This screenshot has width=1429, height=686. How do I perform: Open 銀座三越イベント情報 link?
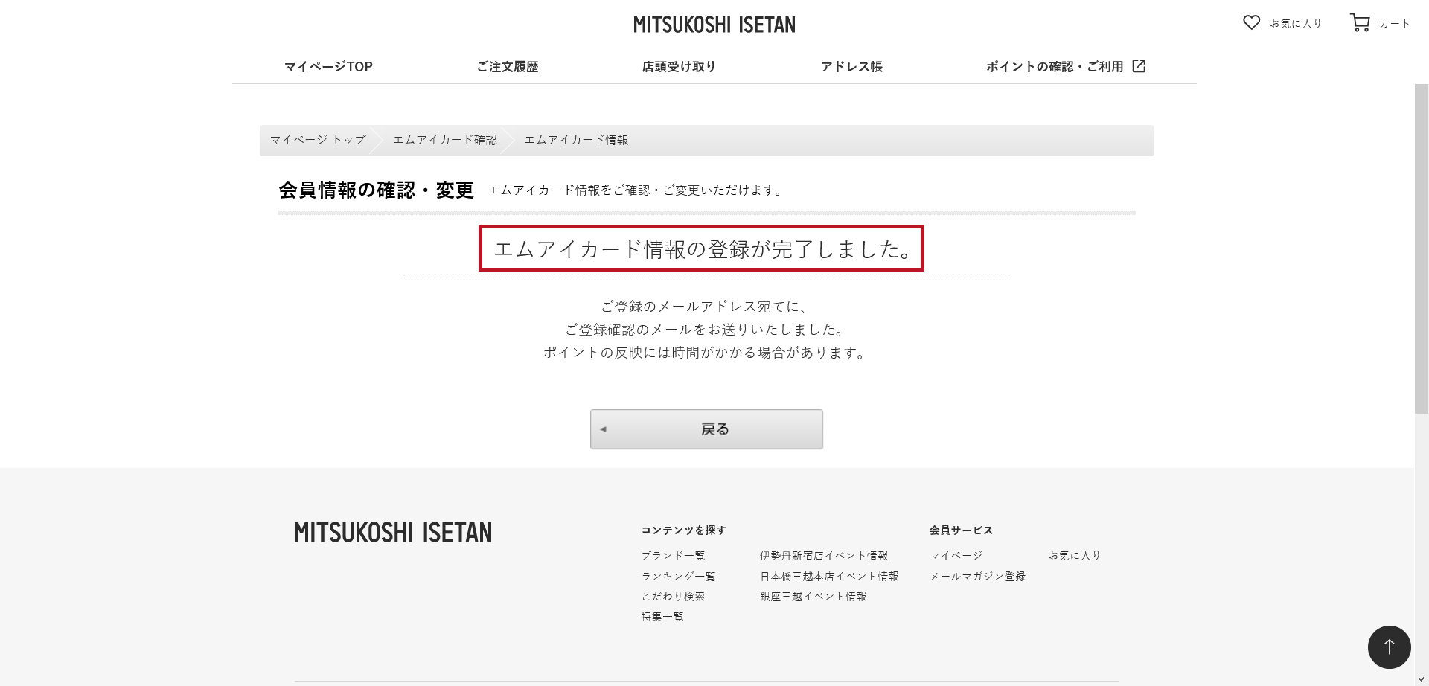click(813, 597)
